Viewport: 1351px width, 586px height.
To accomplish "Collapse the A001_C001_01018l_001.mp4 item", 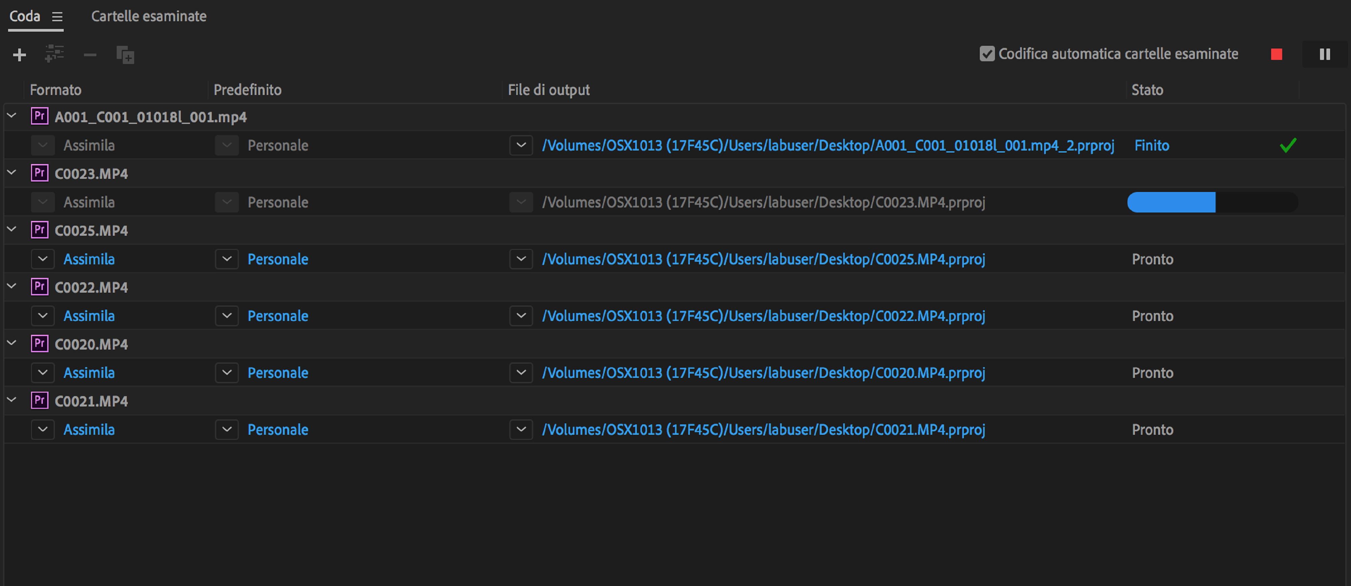I will pyautogui.click(x=11, y=116).
